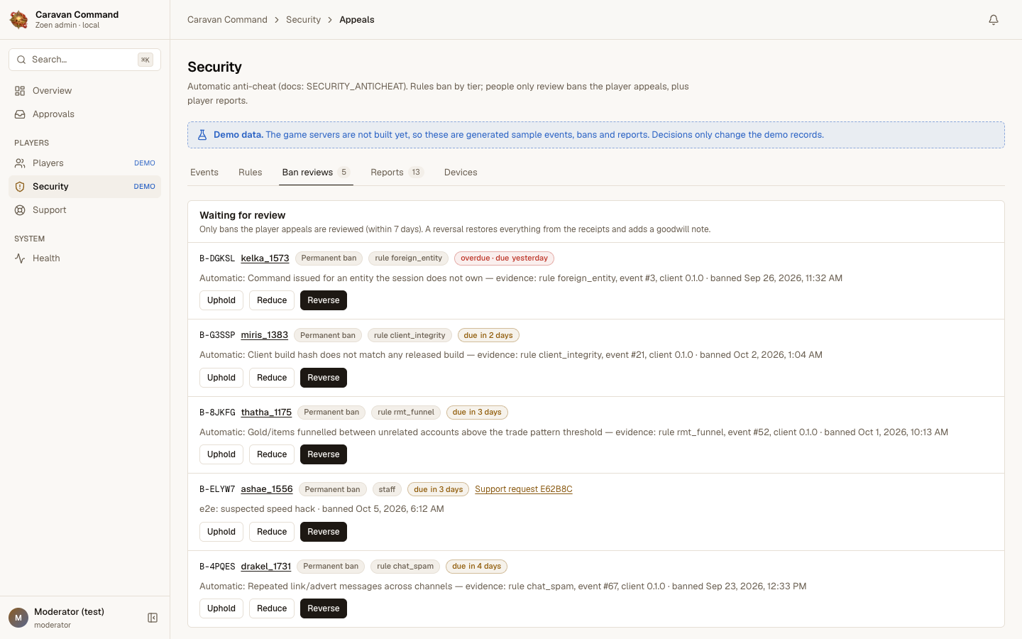
Task: Open player profile ashae_1556
Action: coord(267,489)
